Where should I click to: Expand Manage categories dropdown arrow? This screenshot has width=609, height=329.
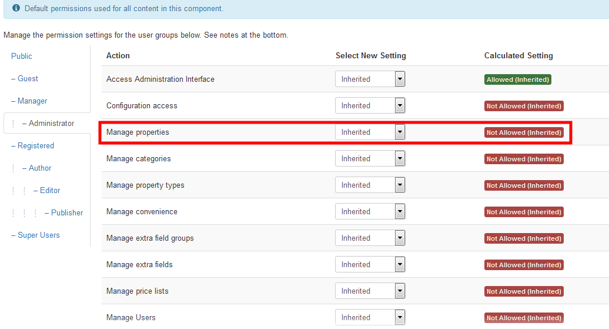pyautogui.click(x=400, y=159)
